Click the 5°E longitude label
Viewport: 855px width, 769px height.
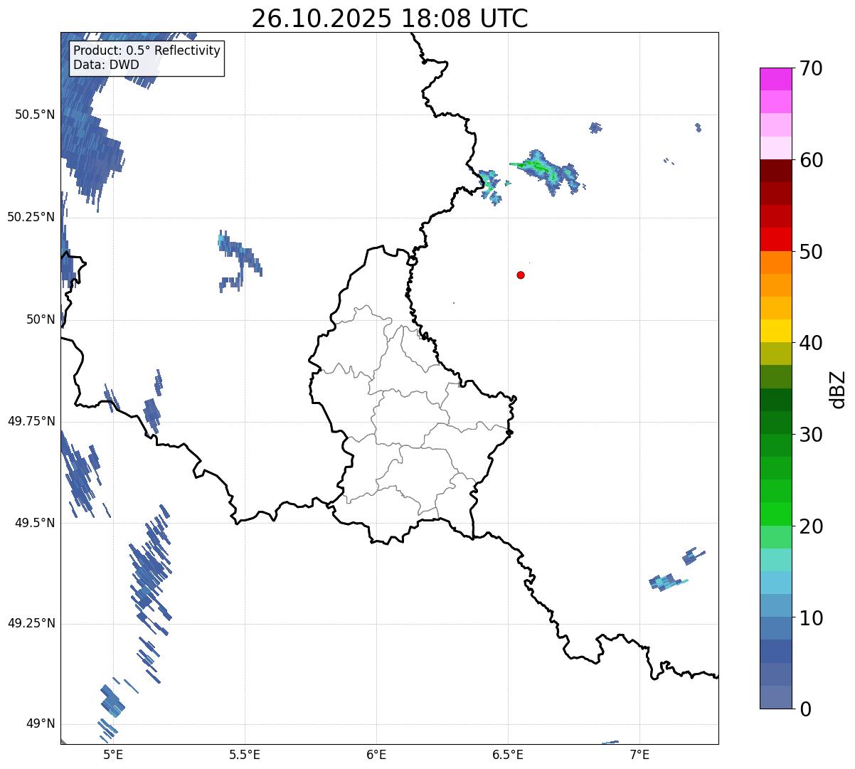pos(113,754)
